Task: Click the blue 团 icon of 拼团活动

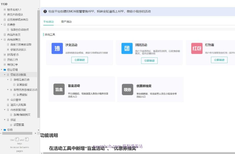Action: [x=127, y=48]
